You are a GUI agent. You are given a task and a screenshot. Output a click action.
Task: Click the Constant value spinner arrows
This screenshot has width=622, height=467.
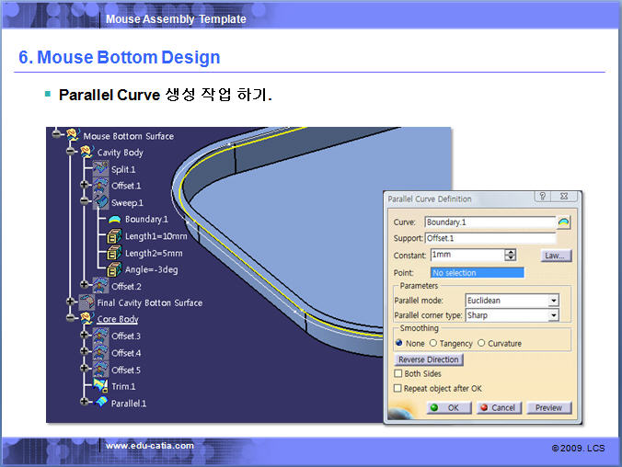[x=511, y=255]
